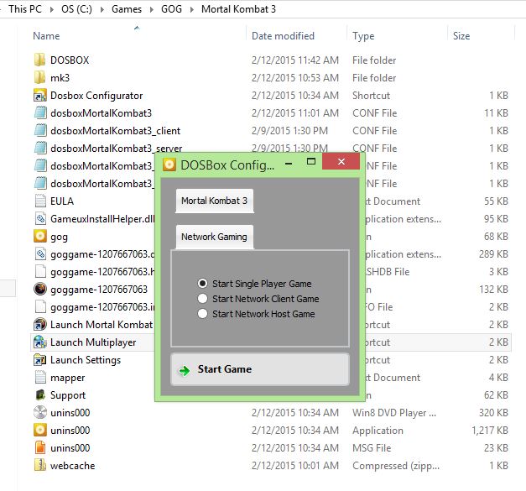Click the Dosbox Configurator shortcut icon
This screenshot has height=491, width=526.
(40, 96)
